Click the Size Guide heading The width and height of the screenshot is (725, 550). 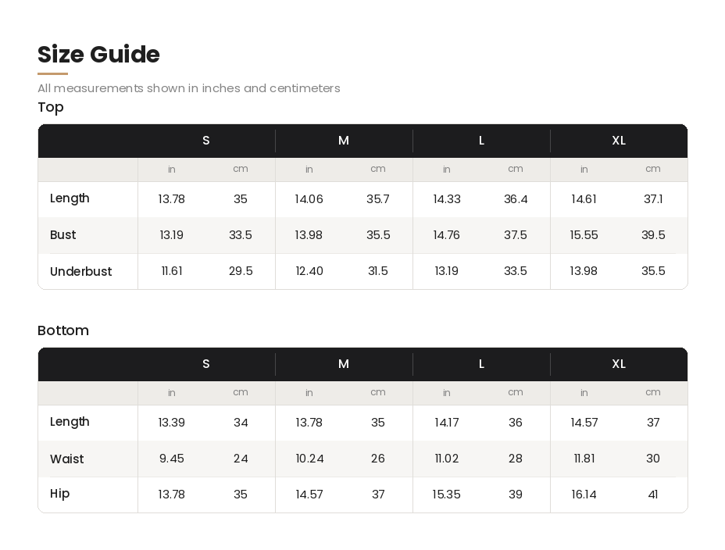click(98, 55)
